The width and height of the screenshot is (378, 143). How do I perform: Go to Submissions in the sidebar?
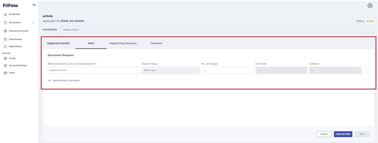[x=15, y=39]
